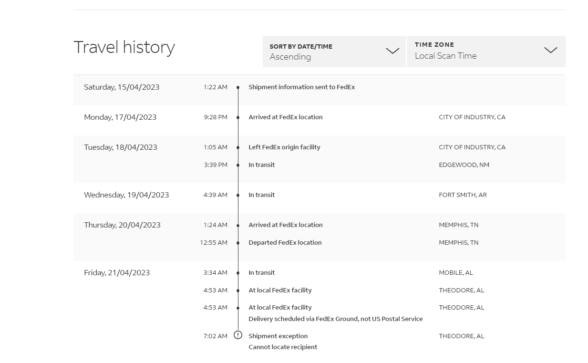588x363 pixels.
Task: Select the 3:39 PM Edgewood timeline dot
Action: (238, 165)
